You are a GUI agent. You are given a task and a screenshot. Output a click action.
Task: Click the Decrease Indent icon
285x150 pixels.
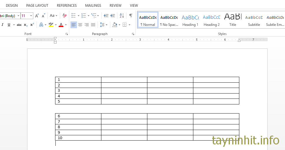pos(106,16)
